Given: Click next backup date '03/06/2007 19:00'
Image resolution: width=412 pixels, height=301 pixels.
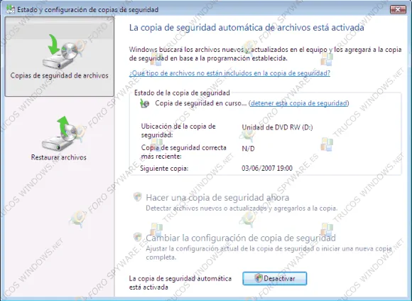Looking at the screenshot, I should pyautogui.click(x=267, y=168).
